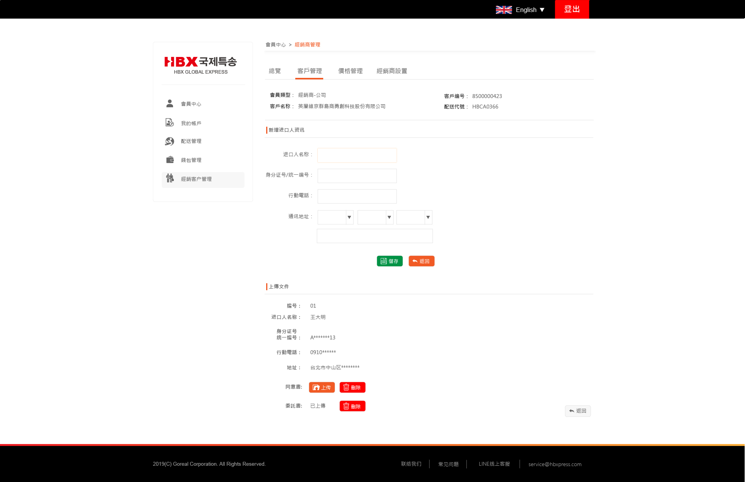
Task: Switch to the 經銷商設置 tab
Action: point(392,71)
